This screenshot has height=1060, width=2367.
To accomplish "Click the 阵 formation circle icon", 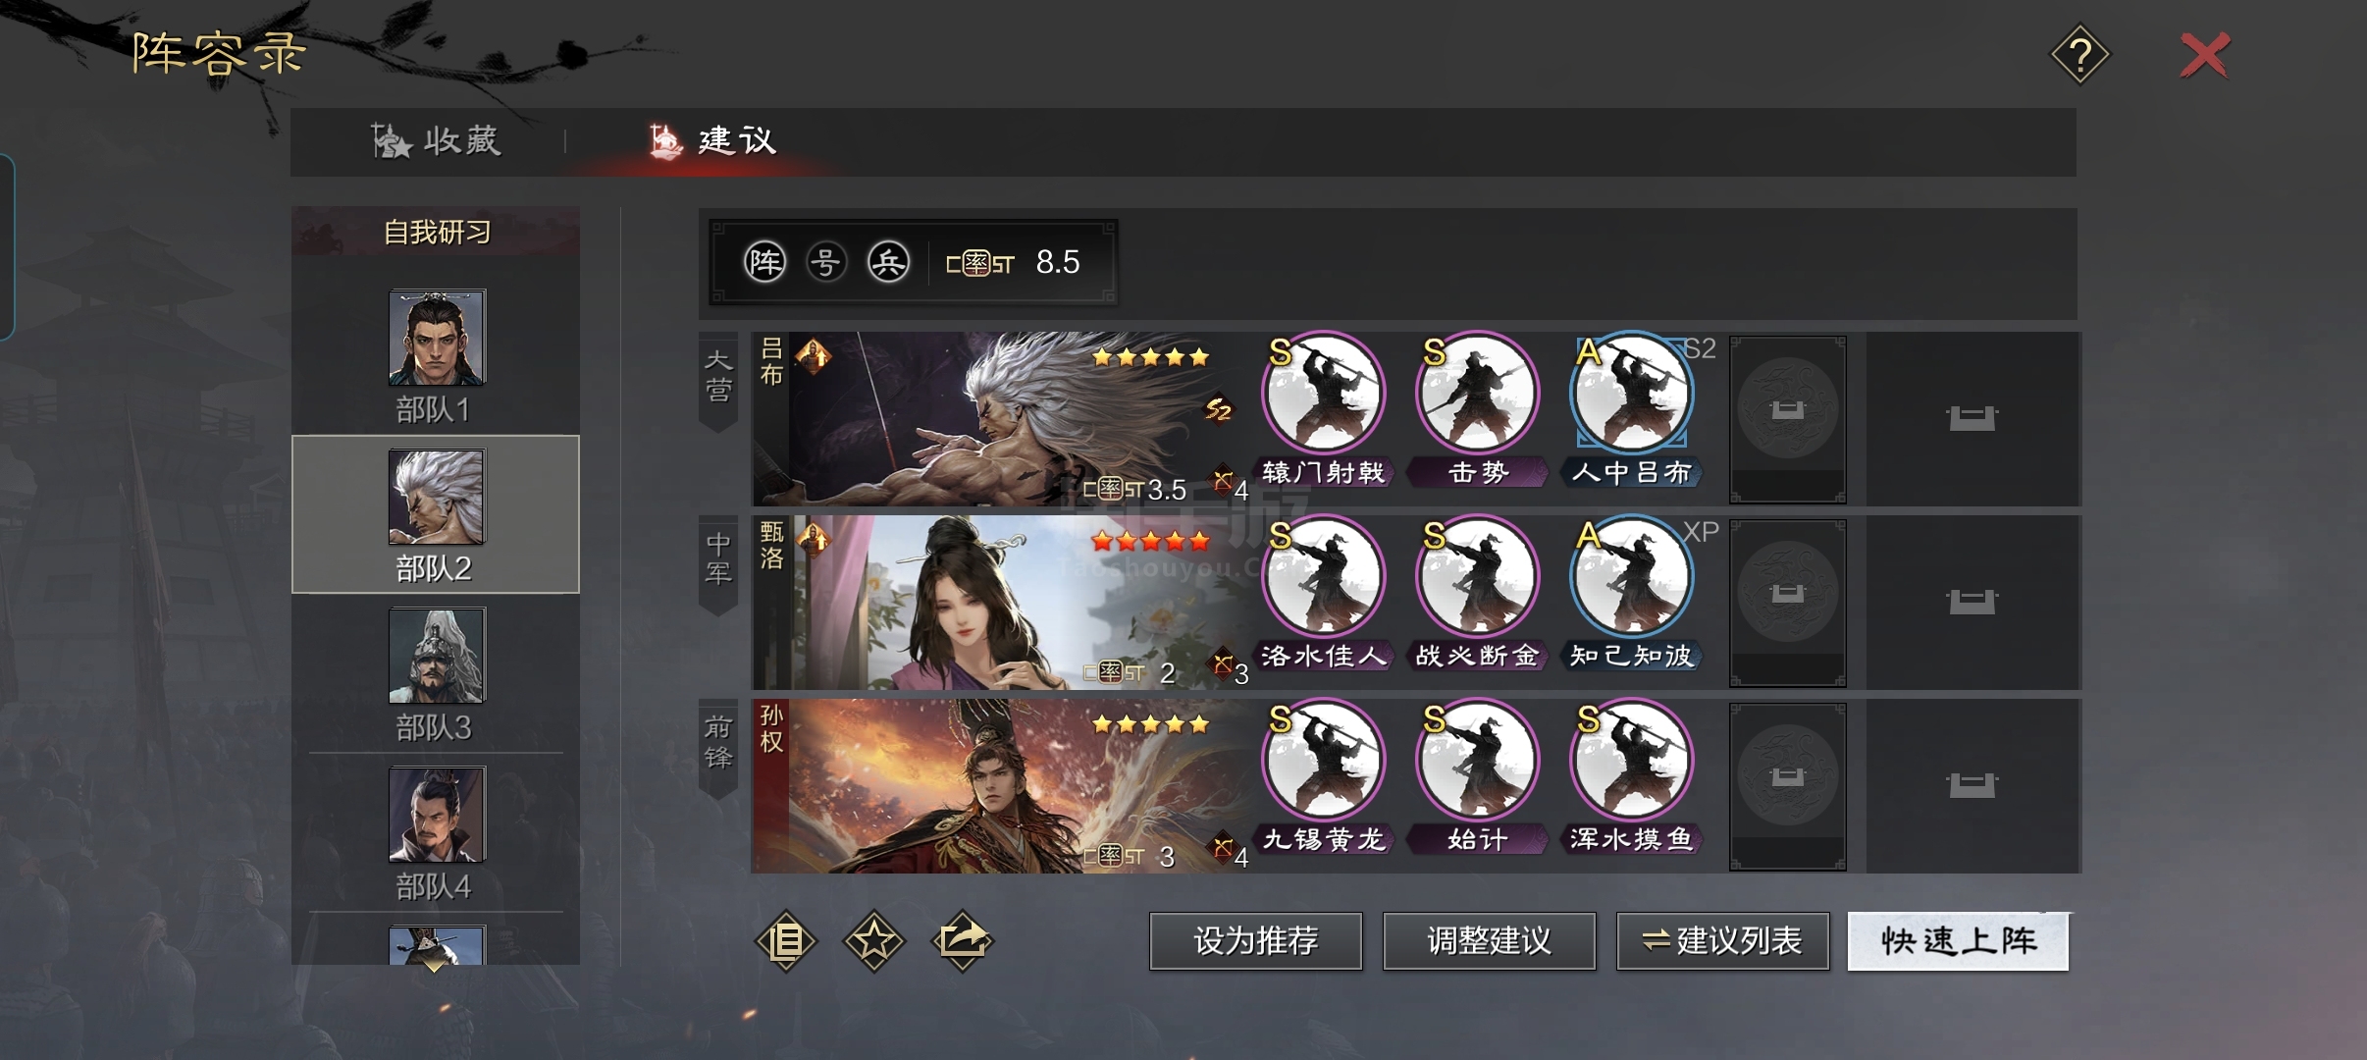I will tap(764, 262).
